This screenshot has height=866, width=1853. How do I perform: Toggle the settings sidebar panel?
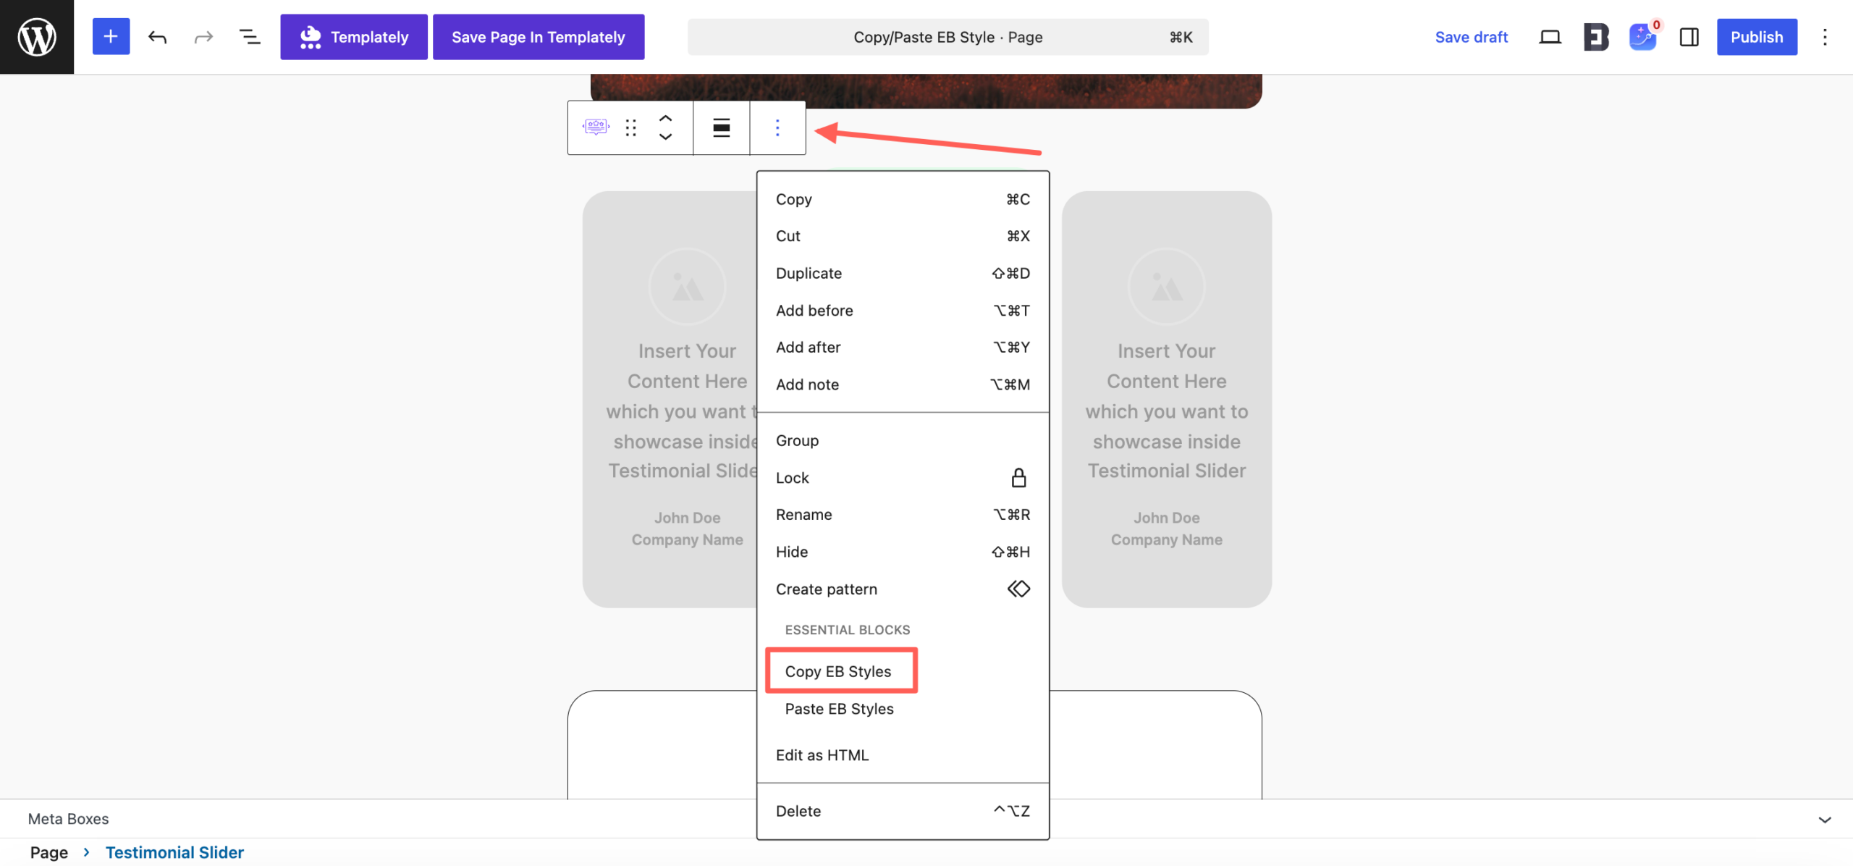click(x=1689, y=37)
